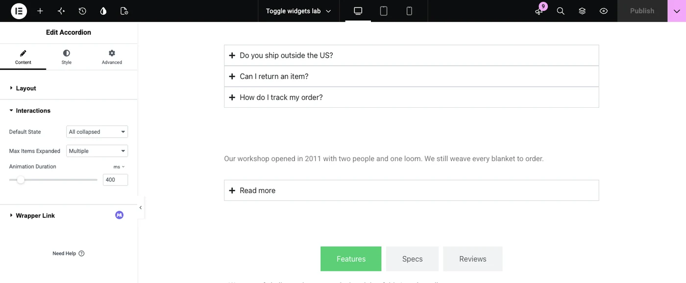Click the Add Element plus icon
Viewport: 686px width, 283px height.
pyautogui.click(x=40, y=11)
